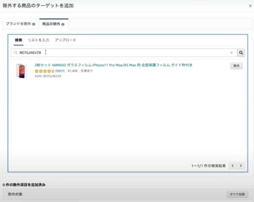Open the 検索 sub-tab

click(x=18, y=40)
